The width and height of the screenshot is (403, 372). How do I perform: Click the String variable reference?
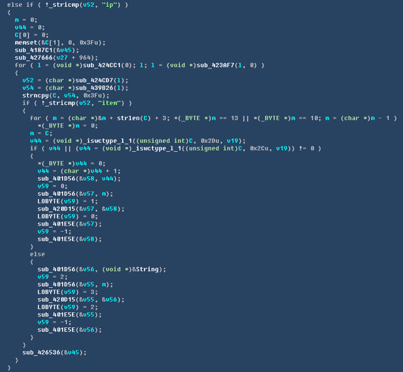click(147, 269)
